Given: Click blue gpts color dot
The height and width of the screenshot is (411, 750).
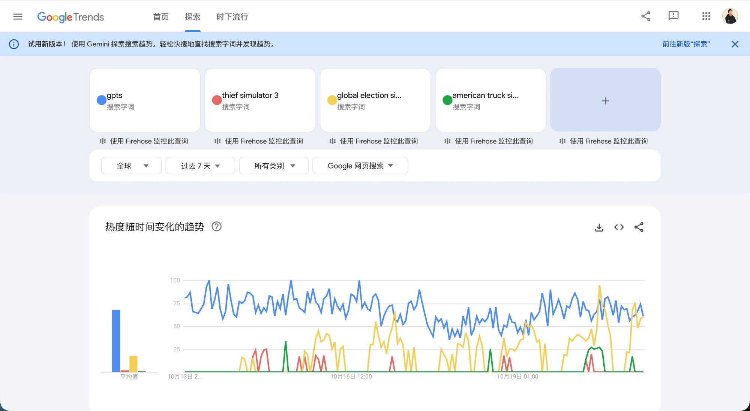Looking at the screenshot, I should point(102,100).
